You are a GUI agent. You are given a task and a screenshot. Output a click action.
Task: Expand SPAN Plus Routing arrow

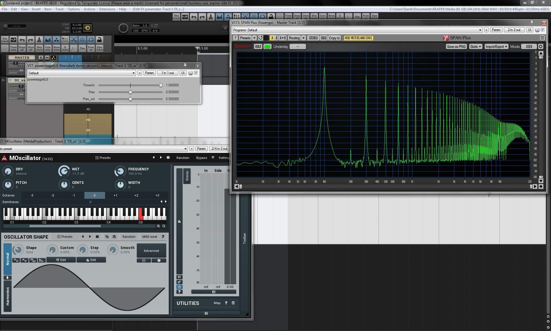coord(303,38)
